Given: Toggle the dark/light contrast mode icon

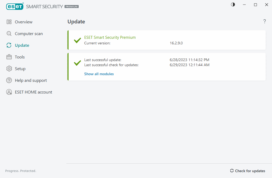Looking at the screenshot, I should pos(233,5).
